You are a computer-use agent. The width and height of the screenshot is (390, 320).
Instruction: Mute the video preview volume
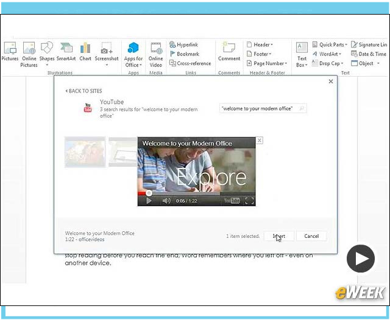[x=166, y=201]
